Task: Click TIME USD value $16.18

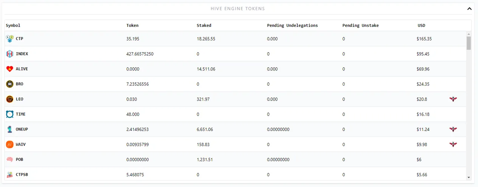Action: (423, 114)
